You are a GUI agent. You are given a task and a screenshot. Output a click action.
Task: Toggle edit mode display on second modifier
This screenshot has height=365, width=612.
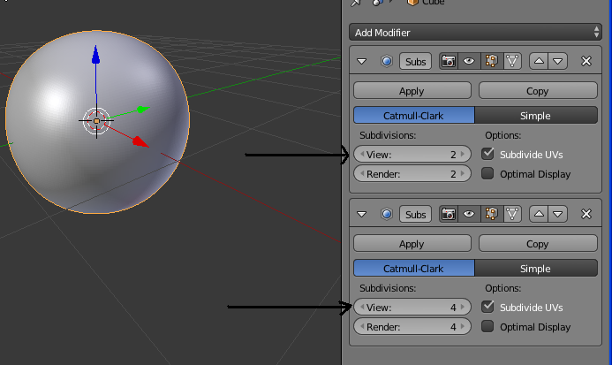click(491, 214)
